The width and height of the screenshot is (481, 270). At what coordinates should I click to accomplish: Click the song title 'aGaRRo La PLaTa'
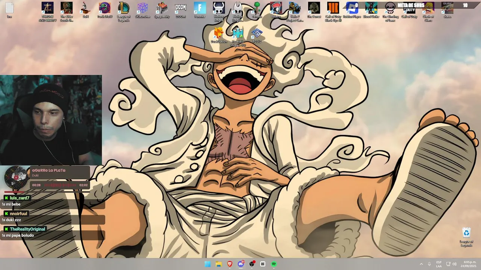click(49, 170)
